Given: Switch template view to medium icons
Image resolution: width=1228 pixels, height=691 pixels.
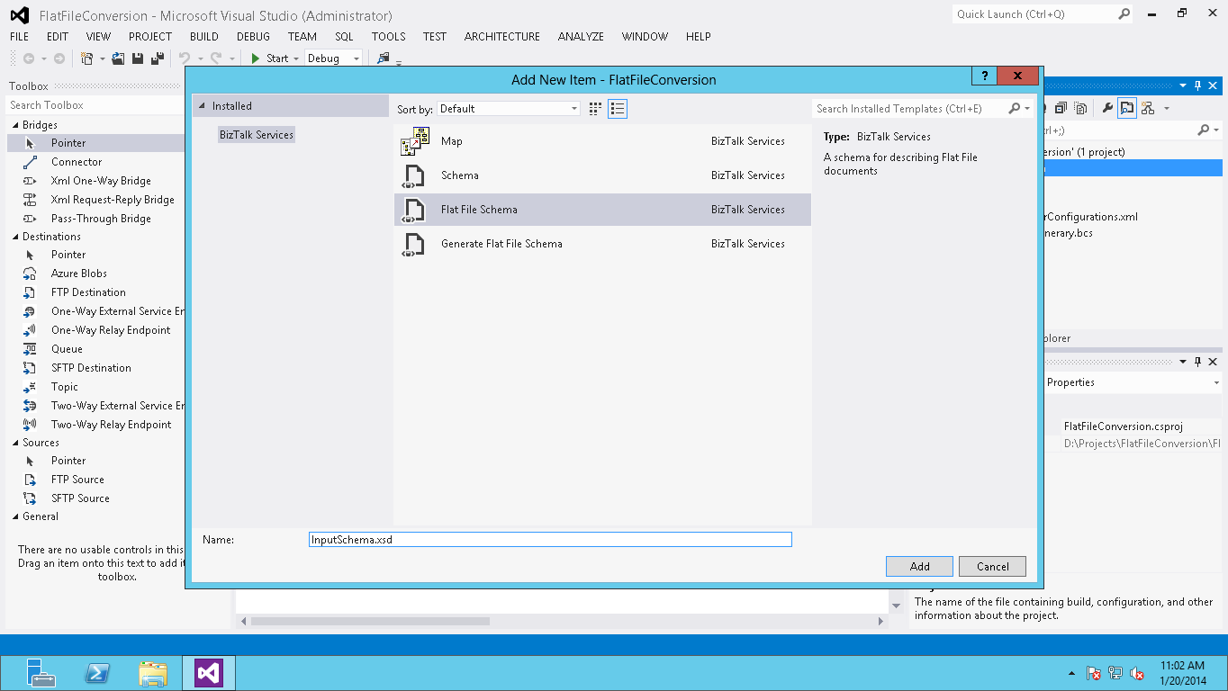Looking at the screenshot, I should 595,109.
